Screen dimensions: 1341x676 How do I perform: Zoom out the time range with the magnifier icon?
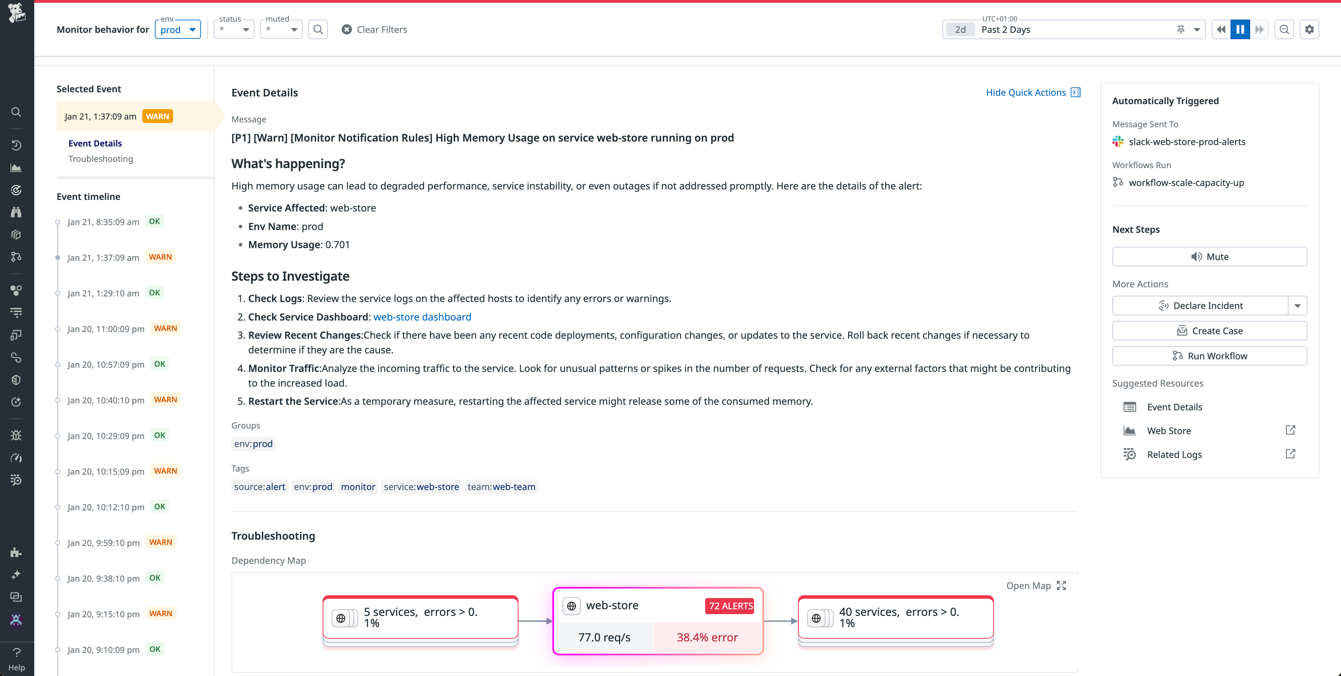(x=1284, y=29)
